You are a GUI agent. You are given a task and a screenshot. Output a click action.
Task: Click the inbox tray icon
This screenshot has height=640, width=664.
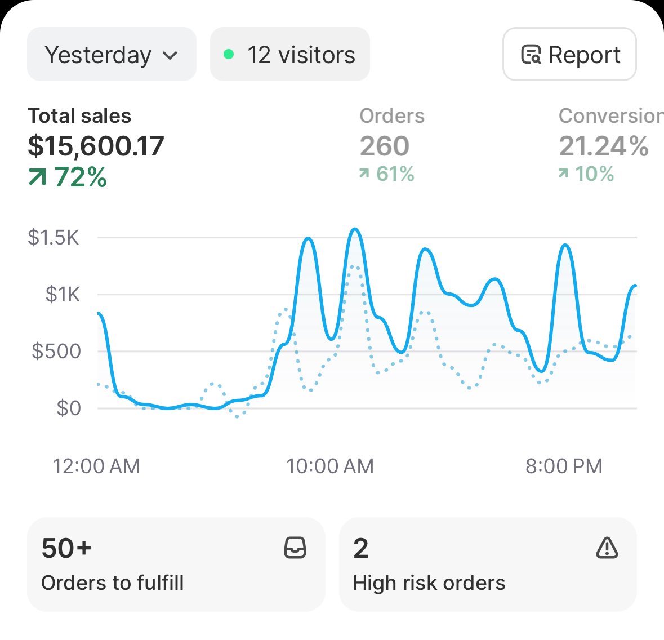pyautogui.click(x=295, y=548)
